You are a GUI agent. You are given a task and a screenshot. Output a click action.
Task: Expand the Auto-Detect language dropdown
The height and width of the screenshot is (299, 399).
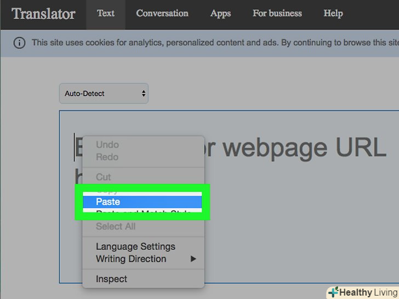tap(104, 94)
